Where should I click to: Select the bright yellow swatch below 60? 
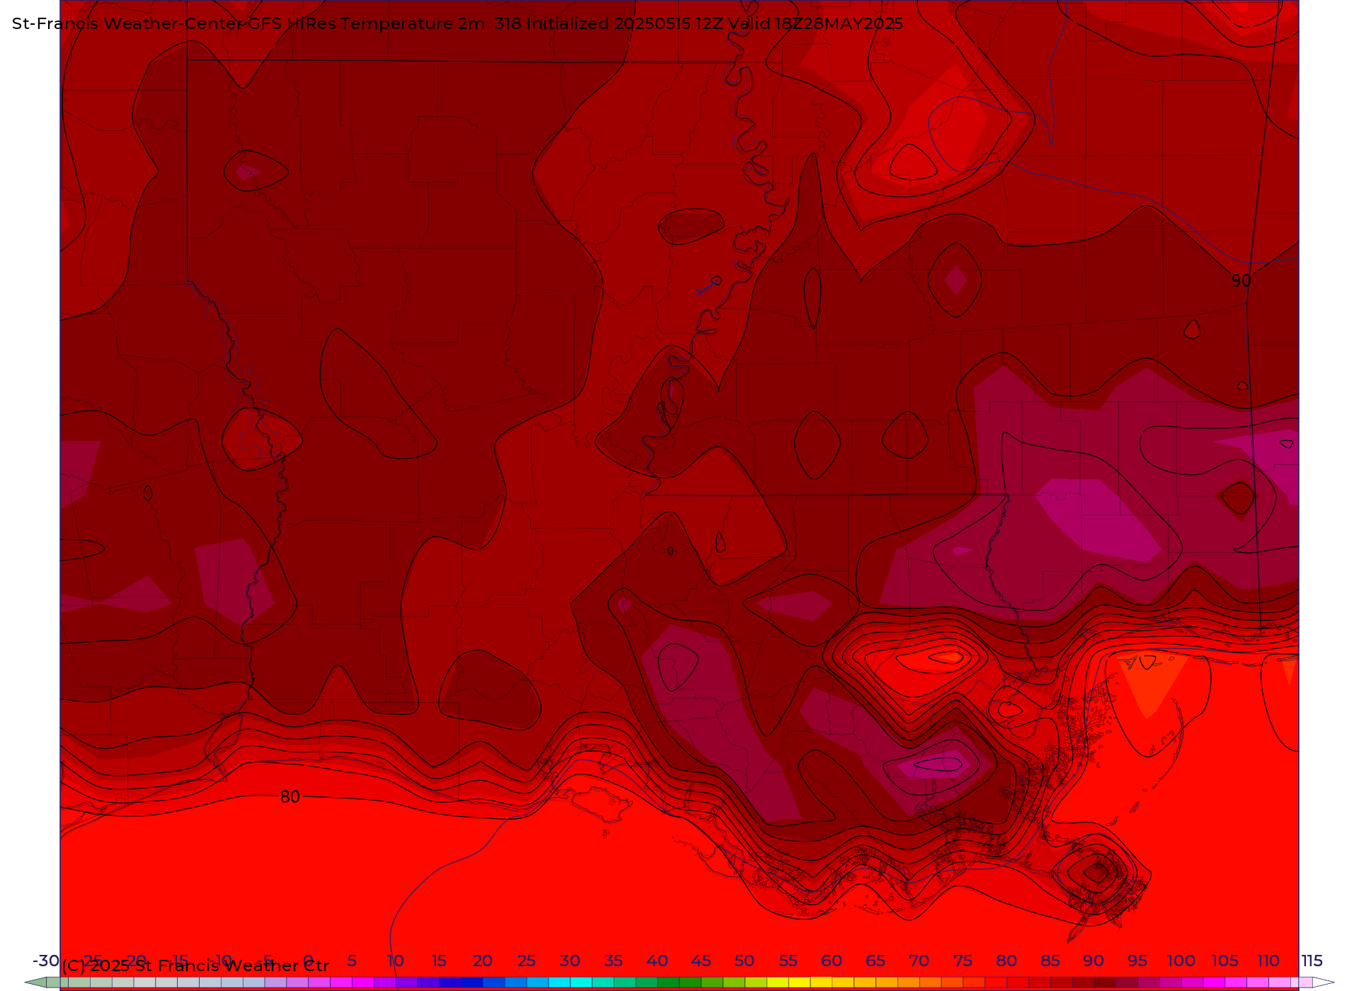[821, 982]
